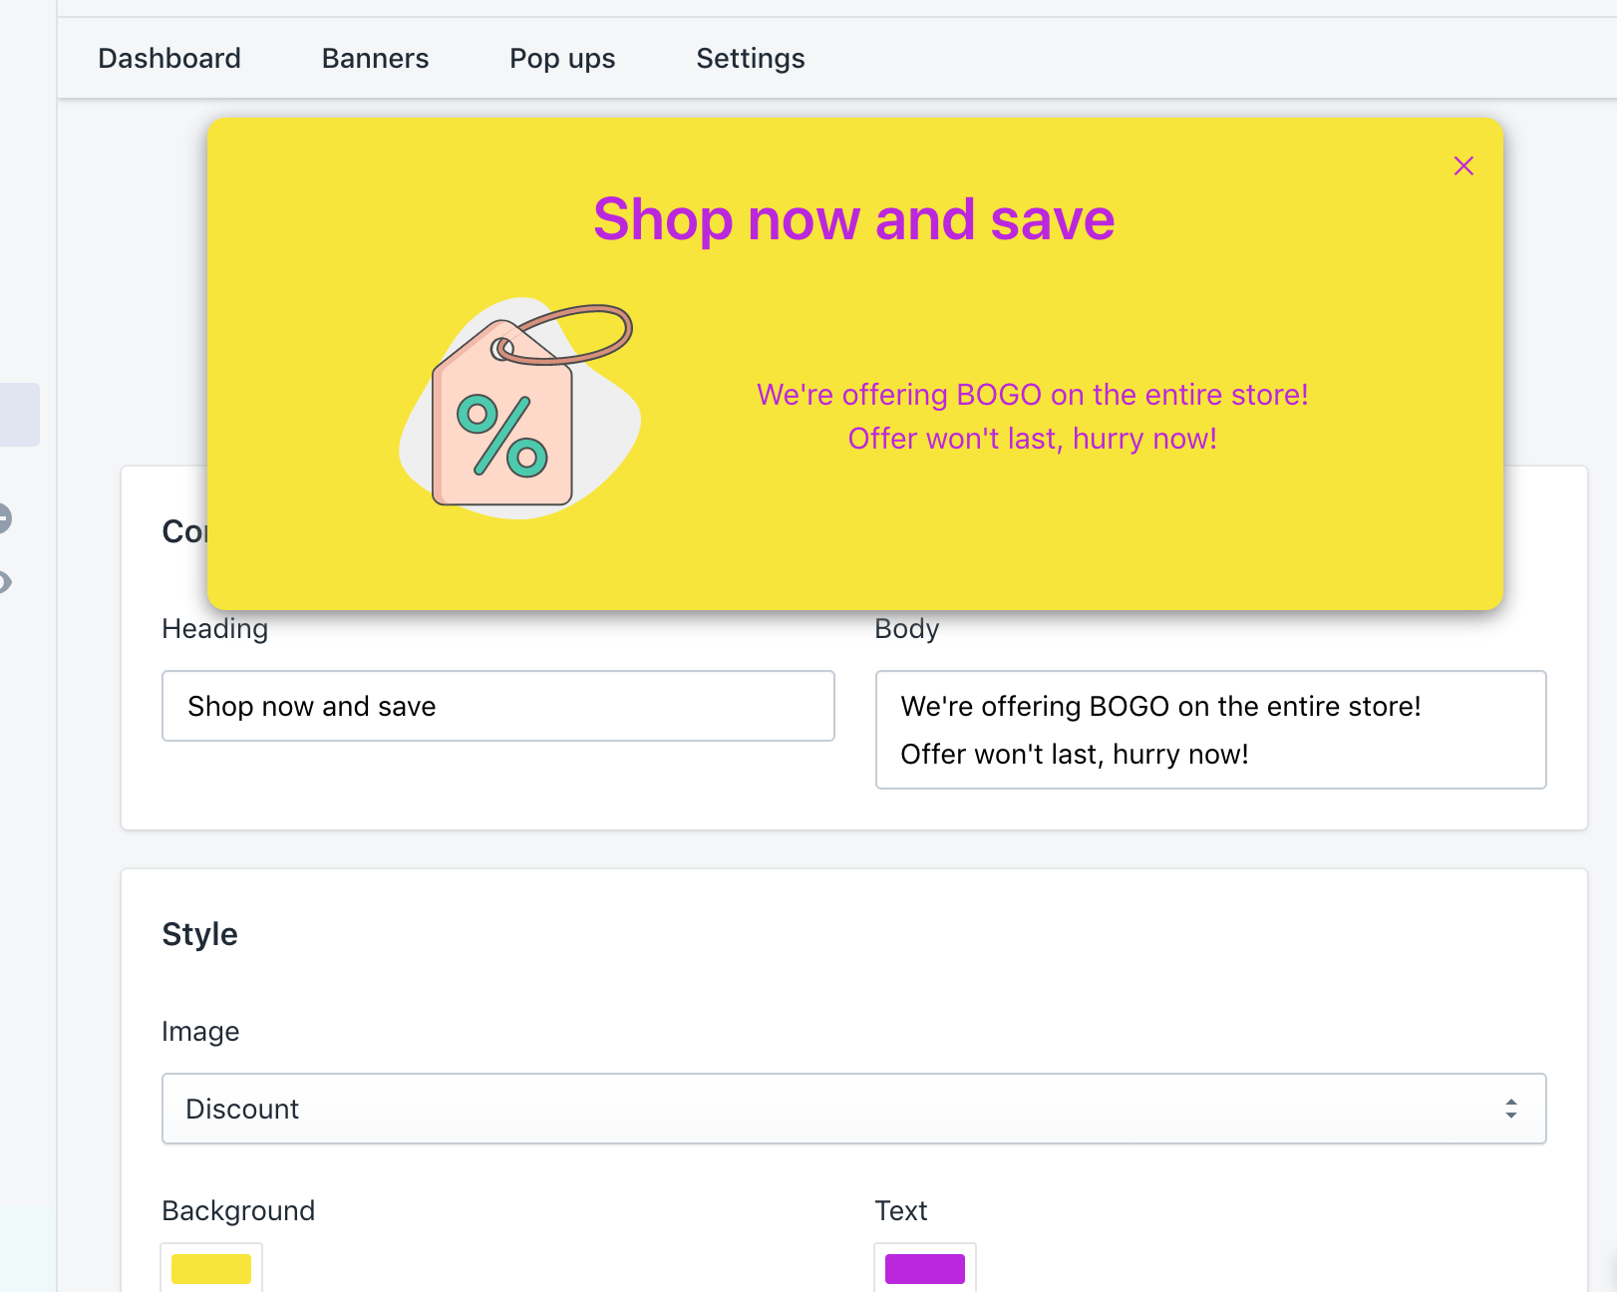Click the Image label above the dropdown
This screenshot has width=1617, height=1292.
(200, 1031)
